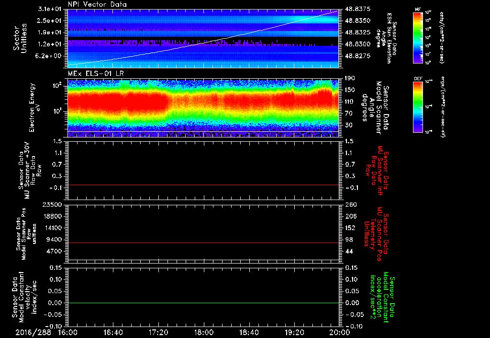490x338 pixels.
Task: Click the DEF color scale bar
Action: 418,106
